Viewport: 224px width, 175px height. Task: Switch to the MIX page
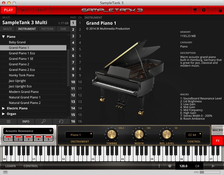[25, 10]
